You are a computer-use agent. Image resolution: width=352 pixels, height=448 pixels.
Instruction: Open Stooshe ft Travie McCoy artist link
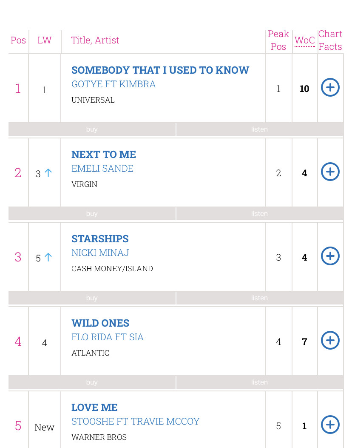pos(136,422)
